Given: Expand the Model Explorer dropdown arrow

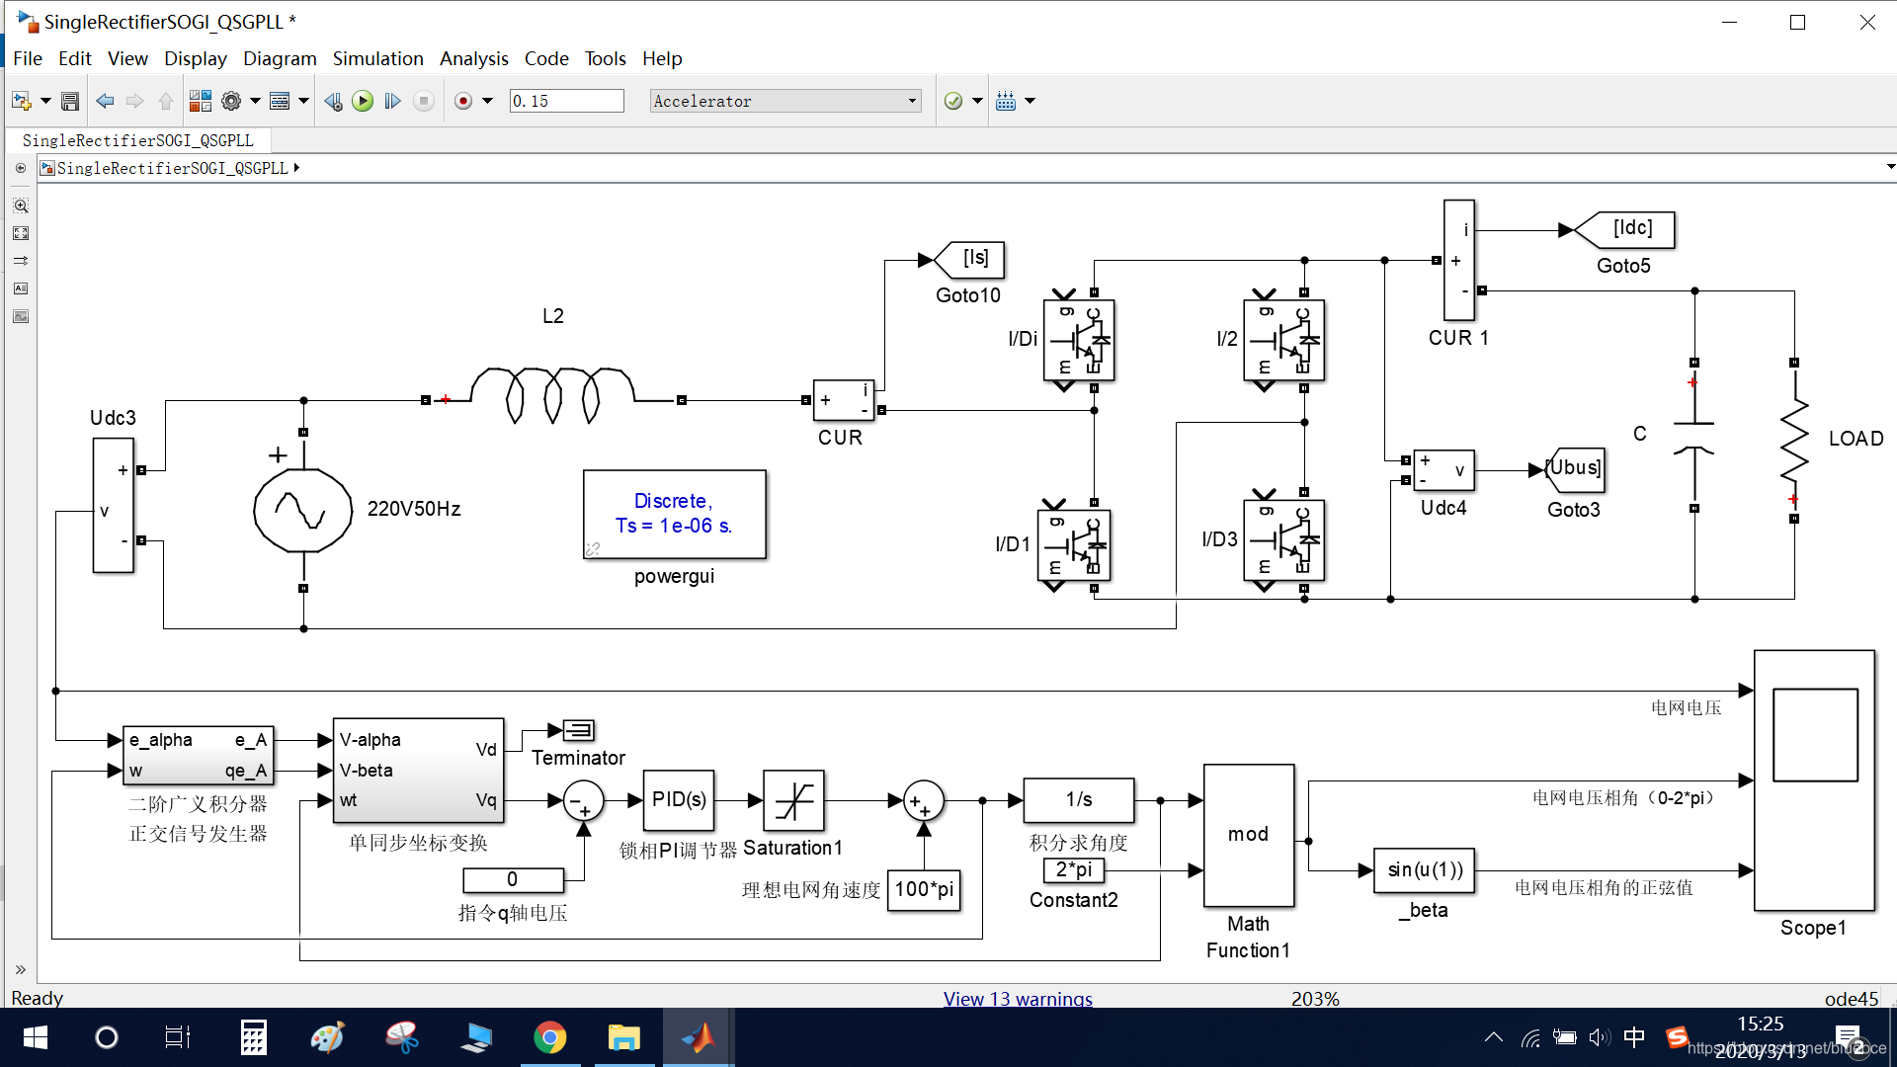Looking at the screenshot, I should coord(303,101).
